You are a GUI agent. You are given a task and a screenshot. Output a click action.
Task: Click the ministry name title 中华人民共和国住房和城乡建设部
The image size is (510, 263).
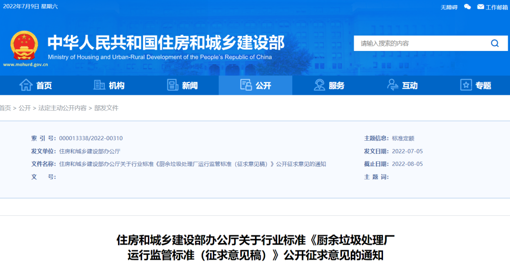click(x=166, y=43)
